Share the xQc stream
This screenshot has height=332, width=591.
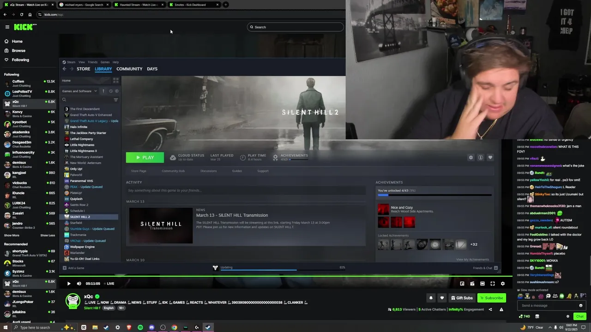point(490,309)
